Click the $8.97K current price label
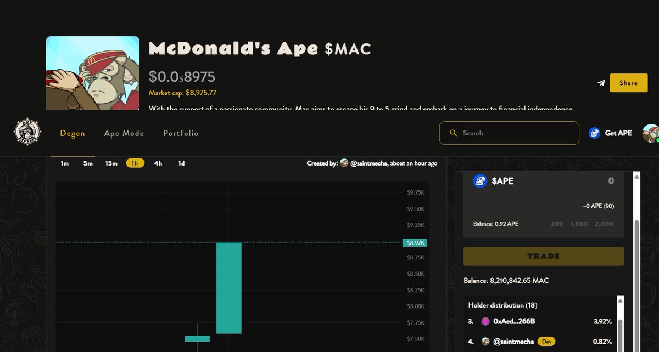This screenshot has height=352, width=659. pyautogui.click(x=414, y=243)
